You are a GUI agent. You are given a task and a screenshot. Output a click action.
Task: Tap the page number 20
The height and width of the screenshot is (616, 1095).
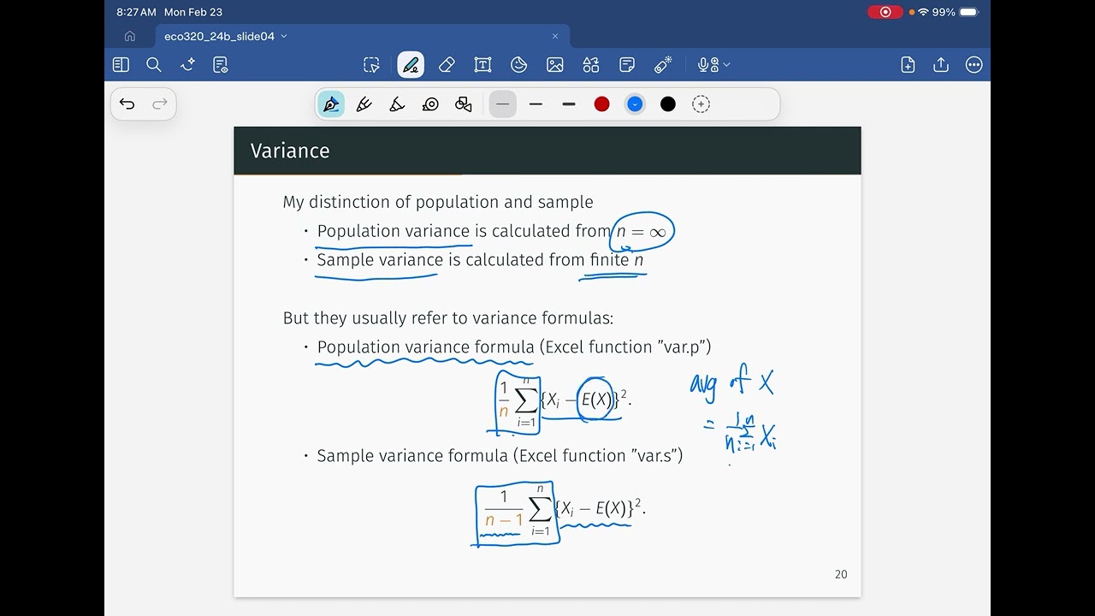pyautogui.click(x=841, y=574)
